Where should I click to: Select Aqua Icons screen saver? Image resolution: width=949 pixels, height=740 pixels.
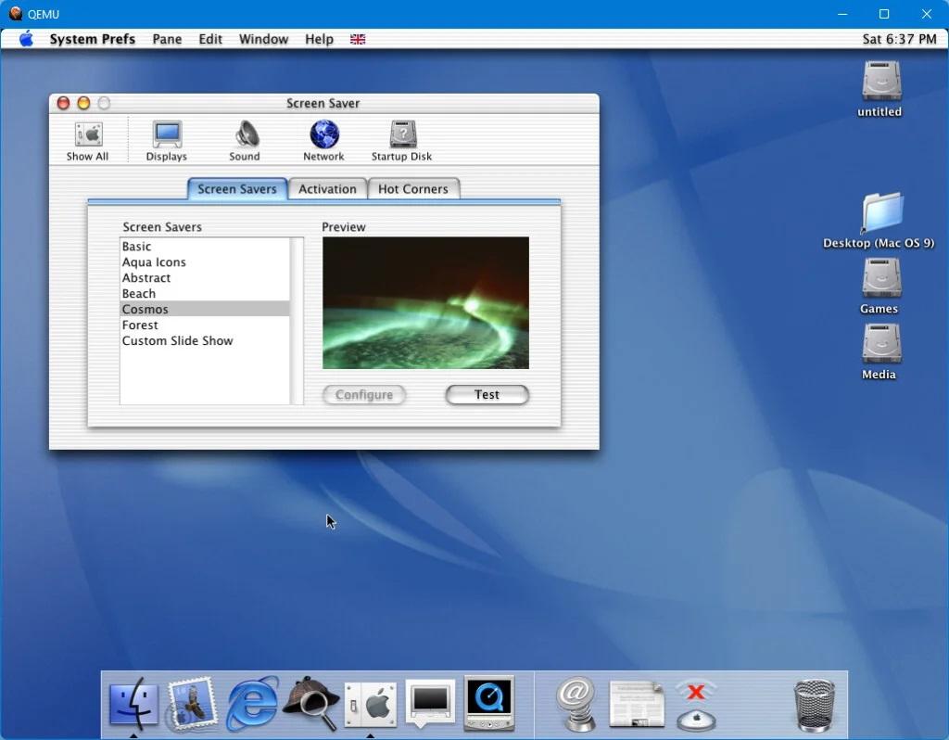pos(154,262)
